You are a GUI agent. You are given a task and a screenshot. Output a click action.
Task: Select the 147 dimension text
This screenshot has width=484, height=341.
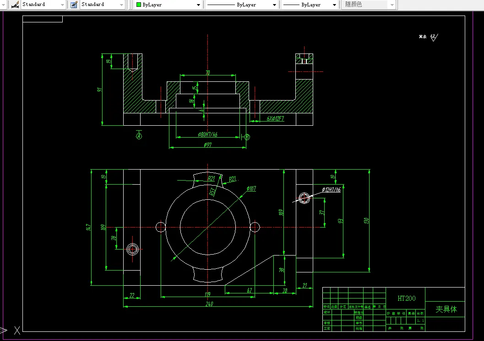pyautogui.click(x=88, y=227)
